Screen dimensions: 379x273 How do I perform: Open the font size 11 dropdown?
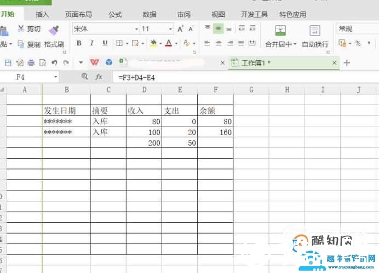tap(170, 29)
